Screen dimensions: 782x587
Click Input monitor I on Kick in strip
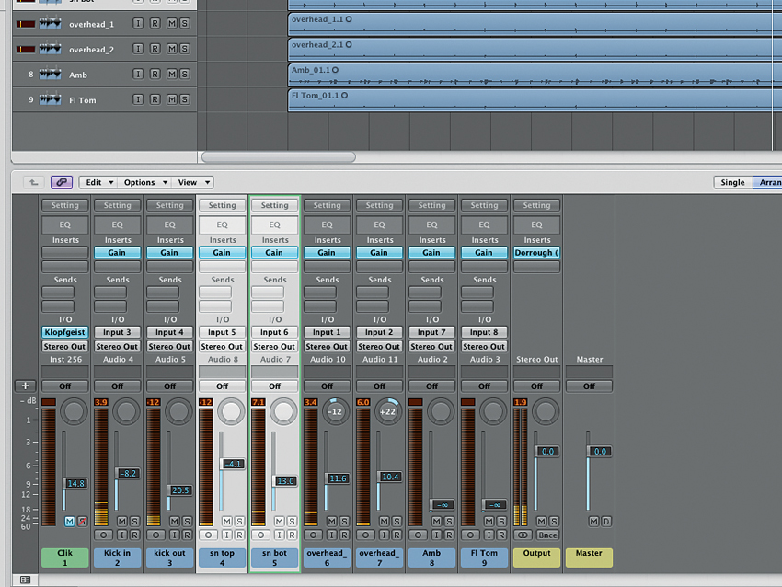121,535
